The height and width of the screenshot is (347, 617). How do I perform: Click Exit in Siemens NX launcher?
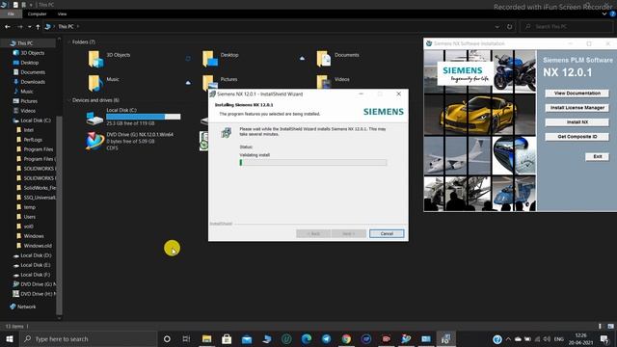click(x=598, y=156)
